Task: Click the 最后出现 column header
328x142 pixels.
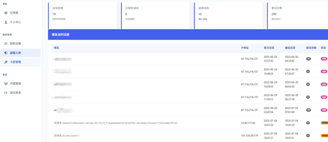Action: (290, 48)
